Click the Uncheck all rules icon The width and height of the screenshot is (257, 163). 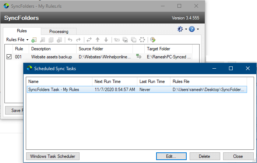(x=134, y=40)
